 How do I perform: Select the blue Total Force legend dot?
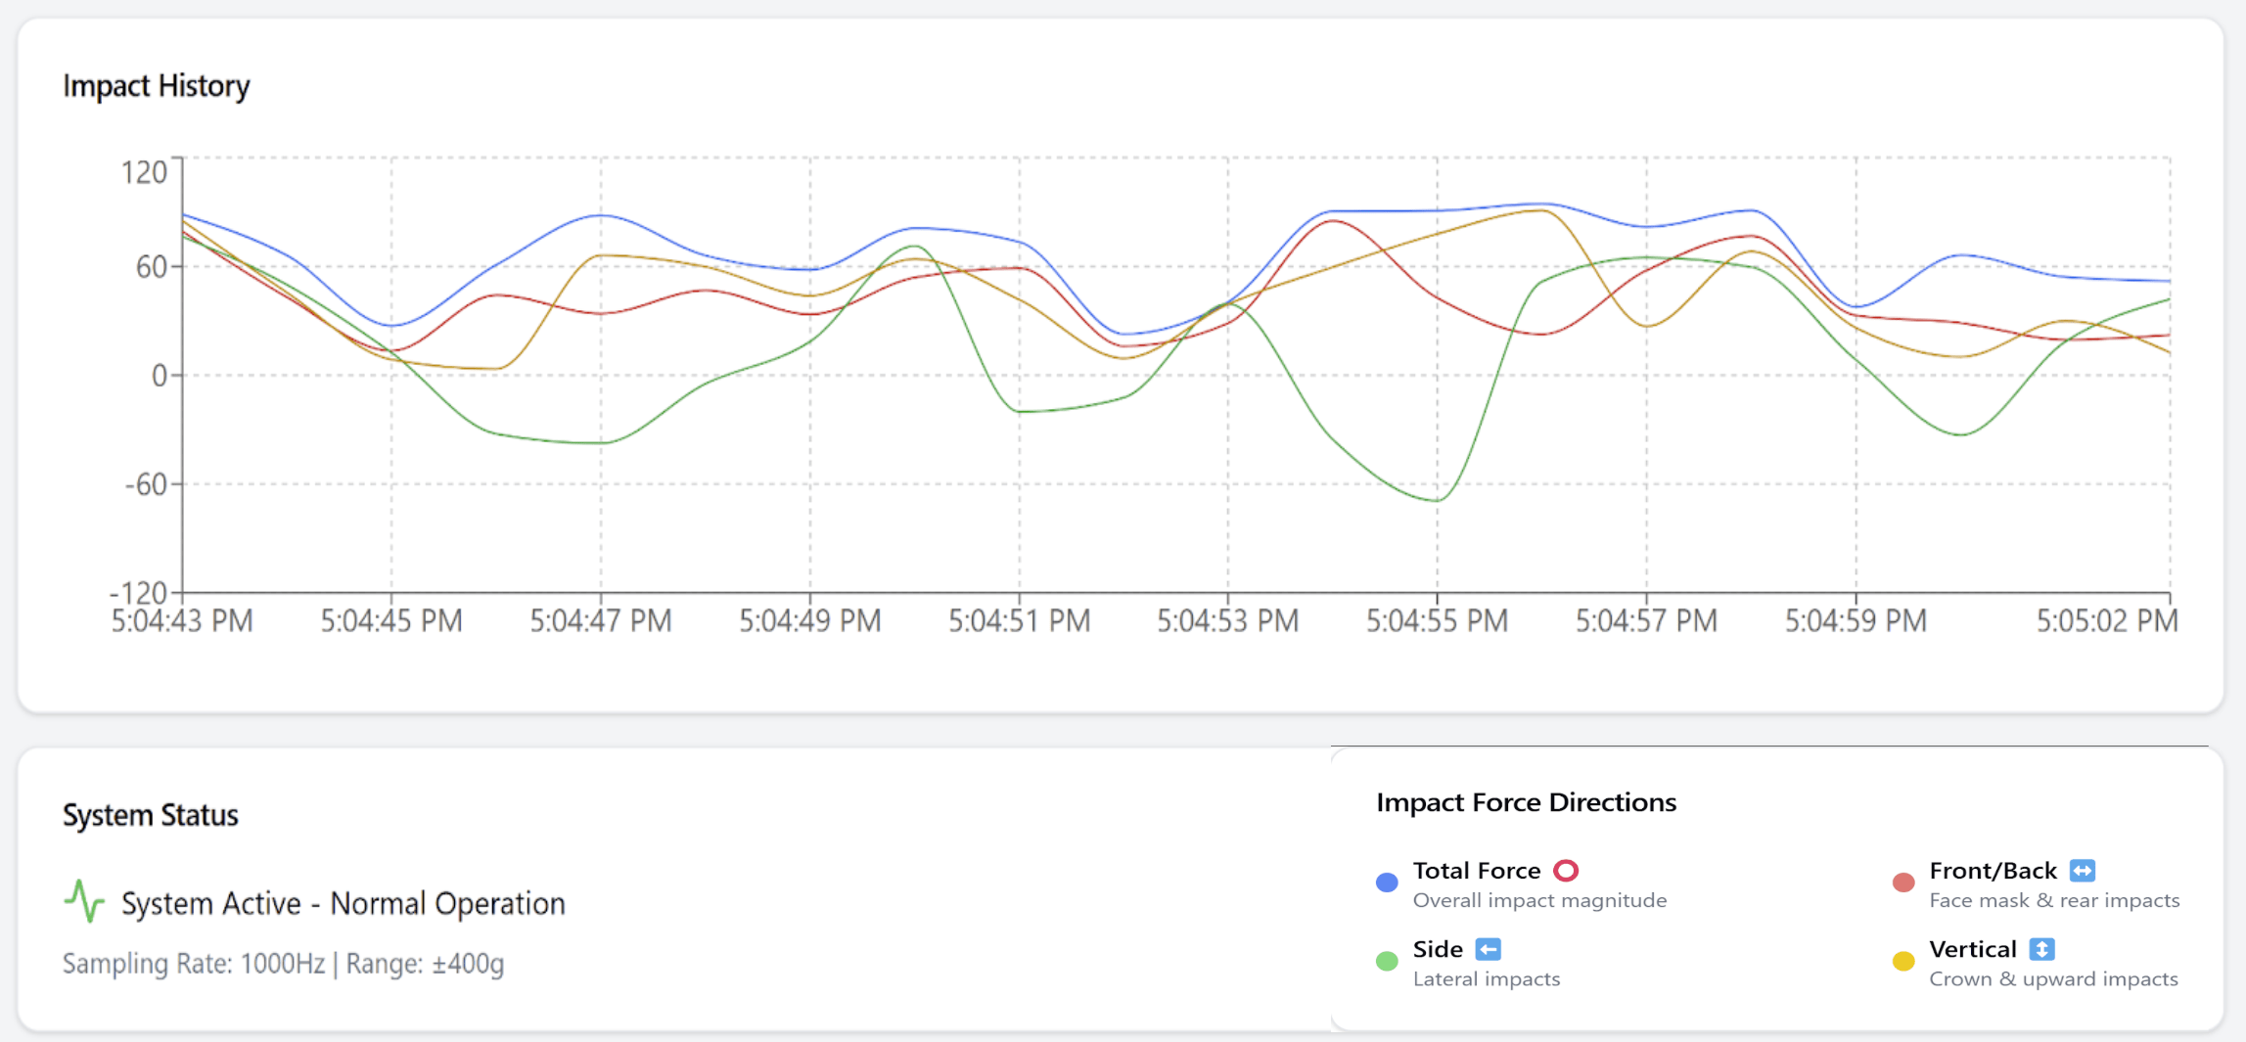pyautogui.click(x=1387, y=883)
